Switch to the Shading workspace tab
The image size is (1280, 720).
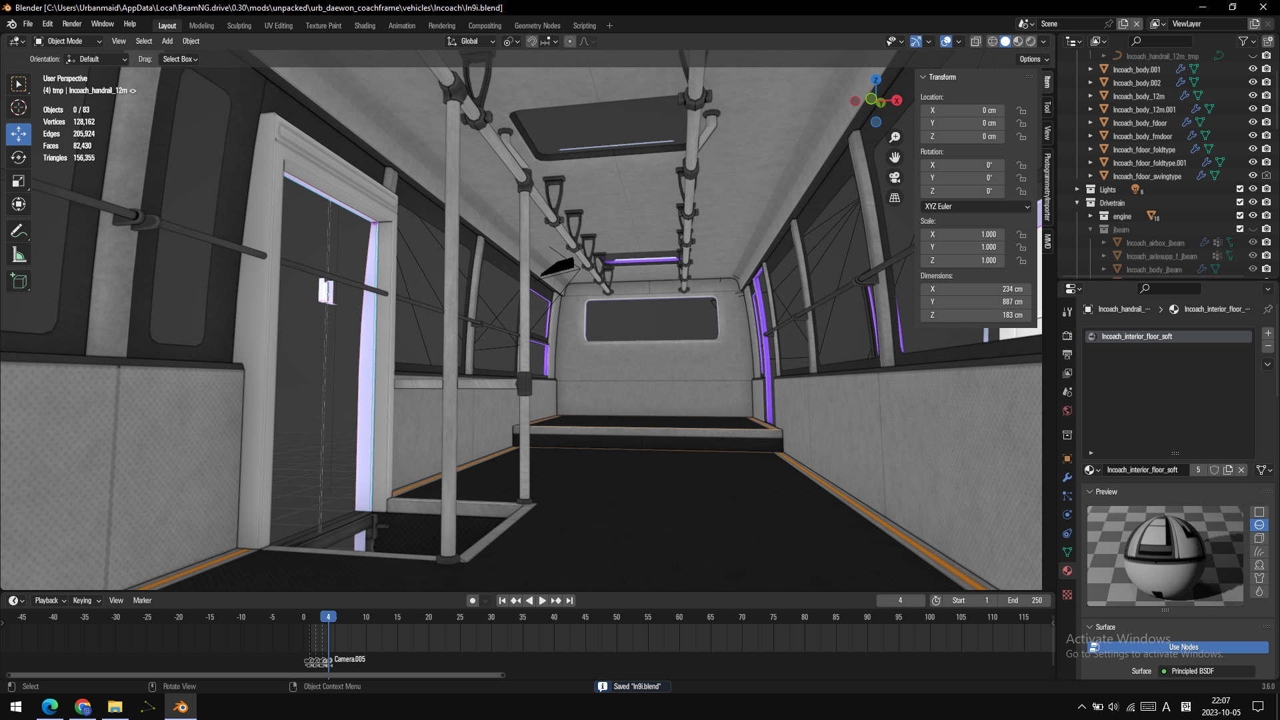pyautogui.click(x=364, y=26)
